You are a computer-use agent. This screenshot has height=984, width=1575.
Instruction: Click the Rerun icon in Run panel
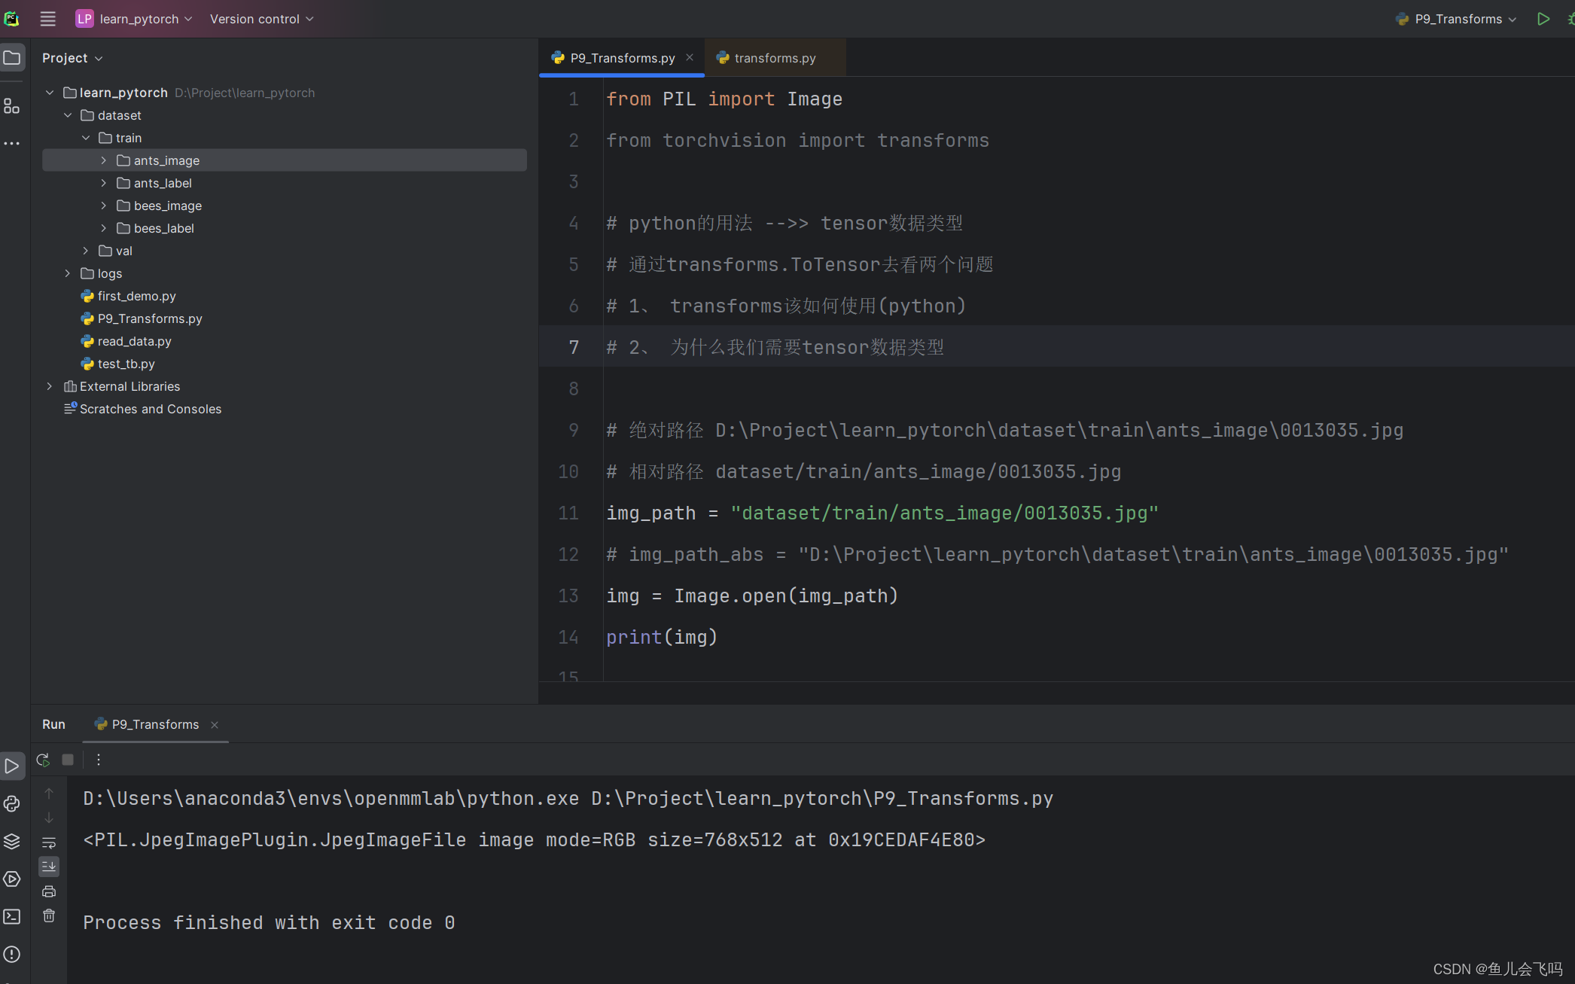click(x=43, y=760)
